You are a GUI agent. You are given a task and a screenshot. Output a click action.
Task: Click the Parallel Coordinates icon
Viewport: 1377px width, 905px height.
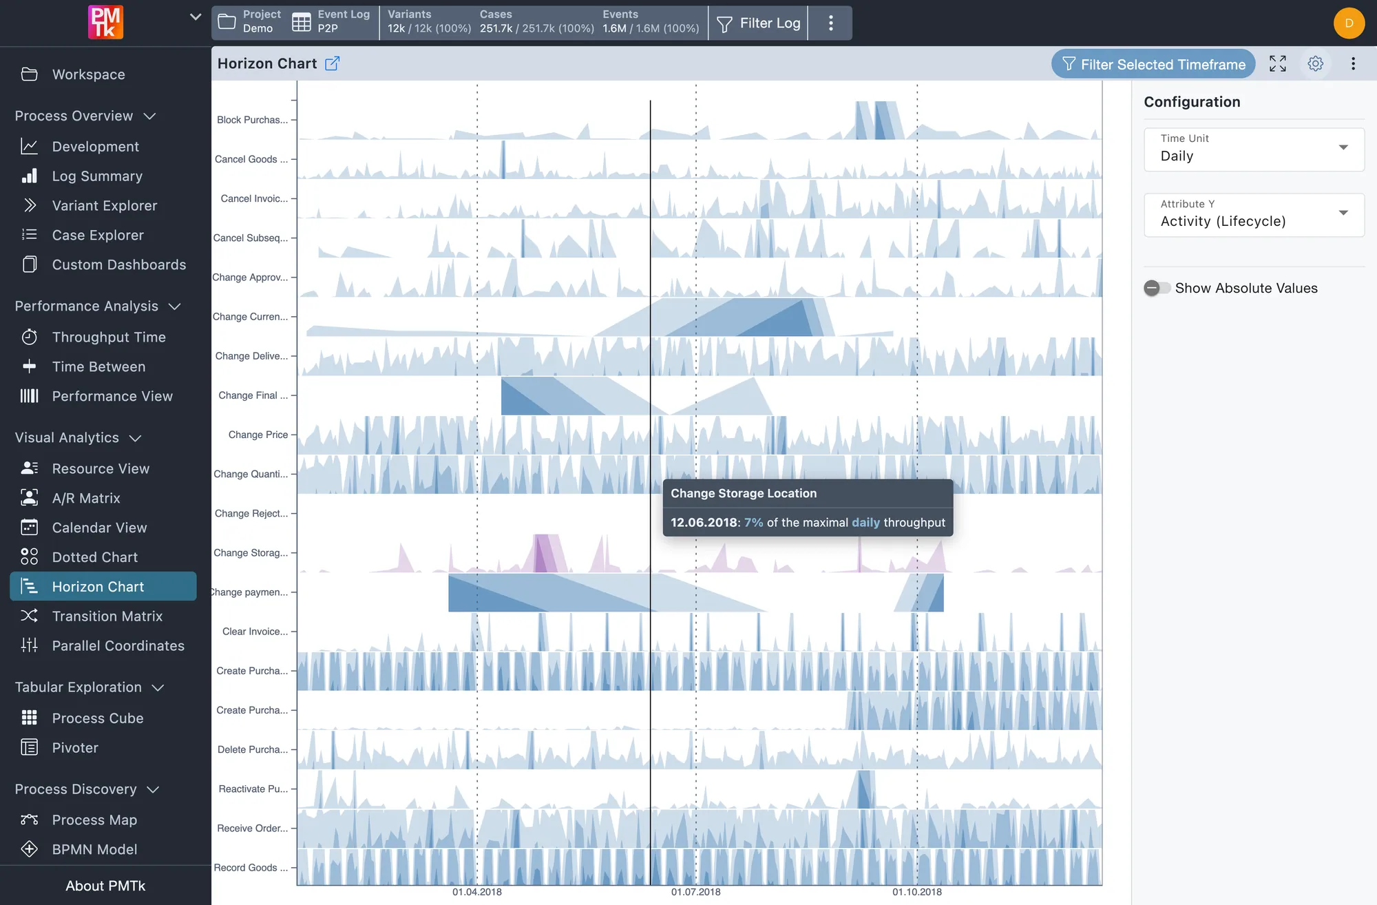pos(29,645)
